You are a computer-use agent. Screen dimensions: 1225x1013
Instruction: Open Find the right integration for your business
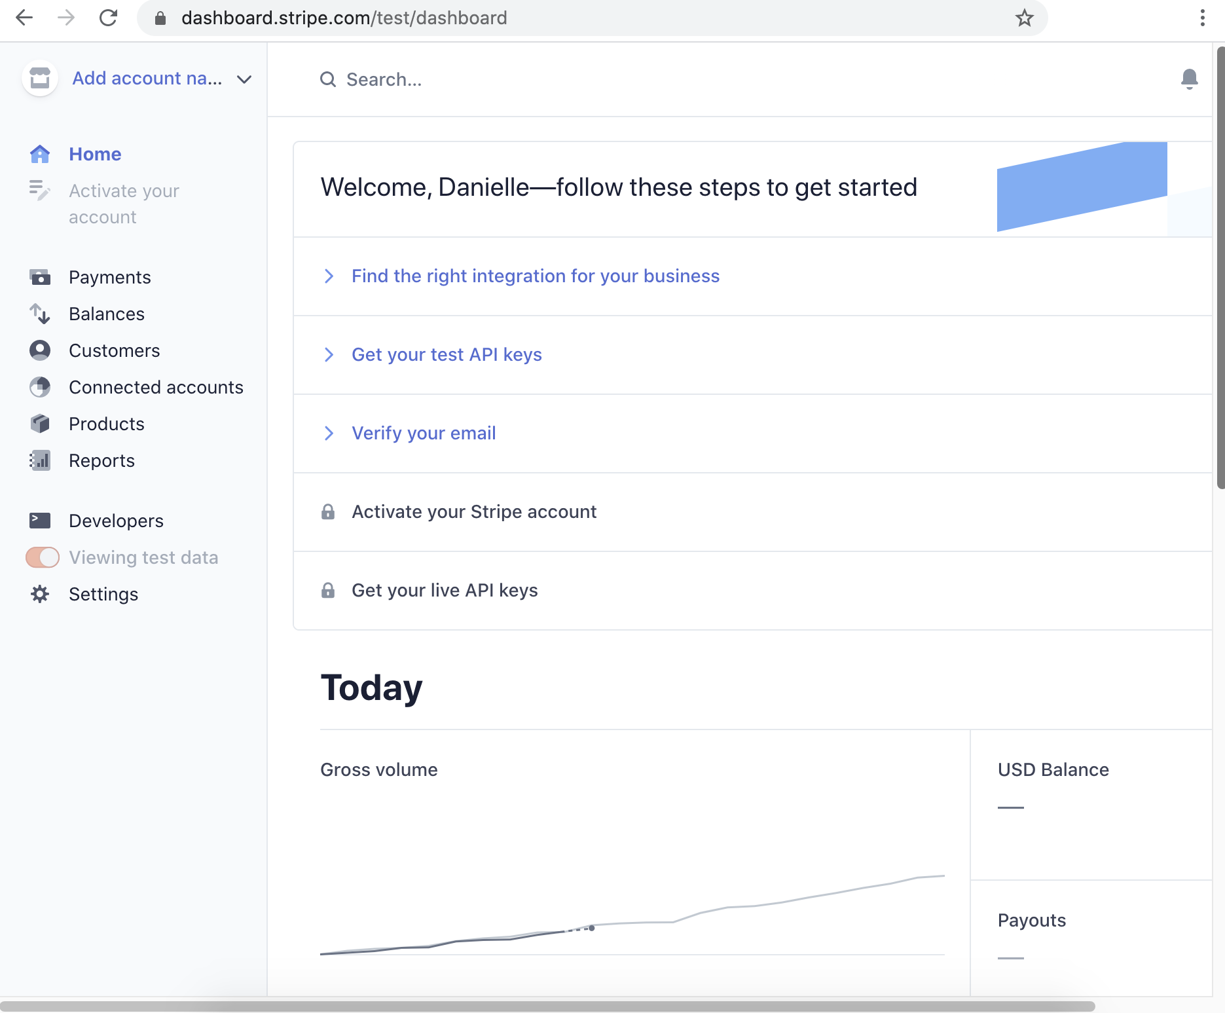pyautogui.click(x=536, y=276)
